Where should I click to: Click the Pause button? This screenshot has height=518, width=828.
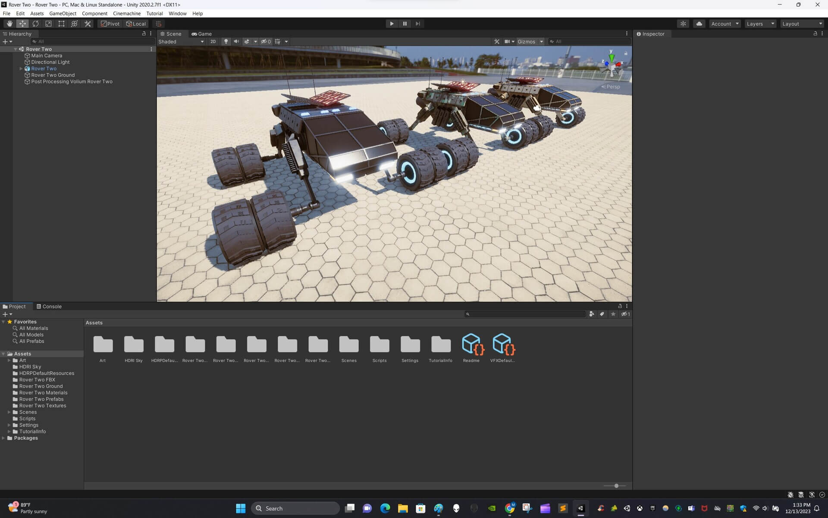tap(405, 24)
